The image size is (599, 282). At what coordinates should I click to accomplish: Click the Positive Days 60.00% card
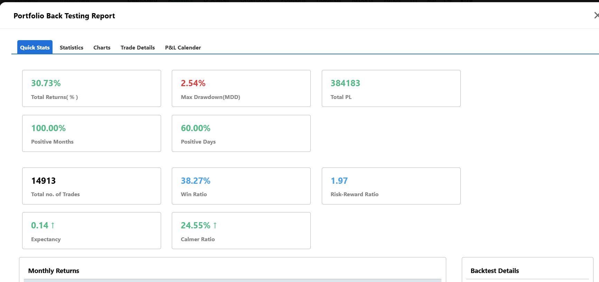(x=241, y=133)
